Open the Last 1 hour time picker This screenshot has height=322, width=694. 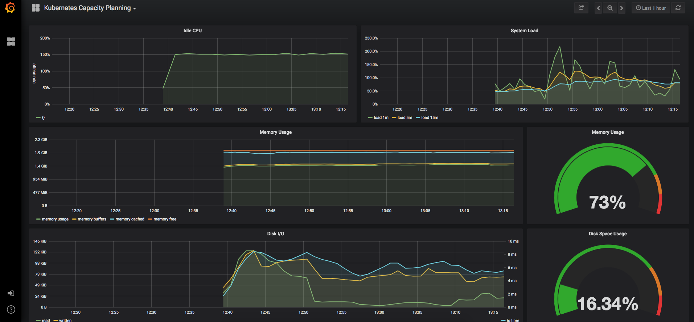click(x=651, y=8)
